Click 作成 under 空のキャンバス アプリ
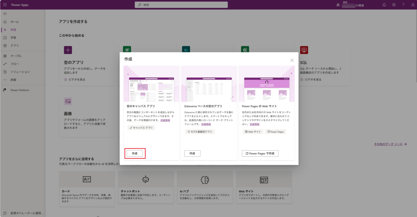The height and width of the screenshot is (217, 417). (134, 153)
